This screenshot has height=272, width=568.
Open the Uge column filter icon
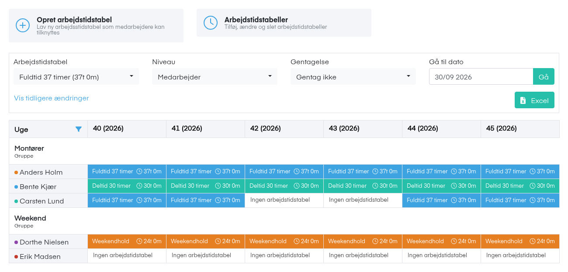79,129
